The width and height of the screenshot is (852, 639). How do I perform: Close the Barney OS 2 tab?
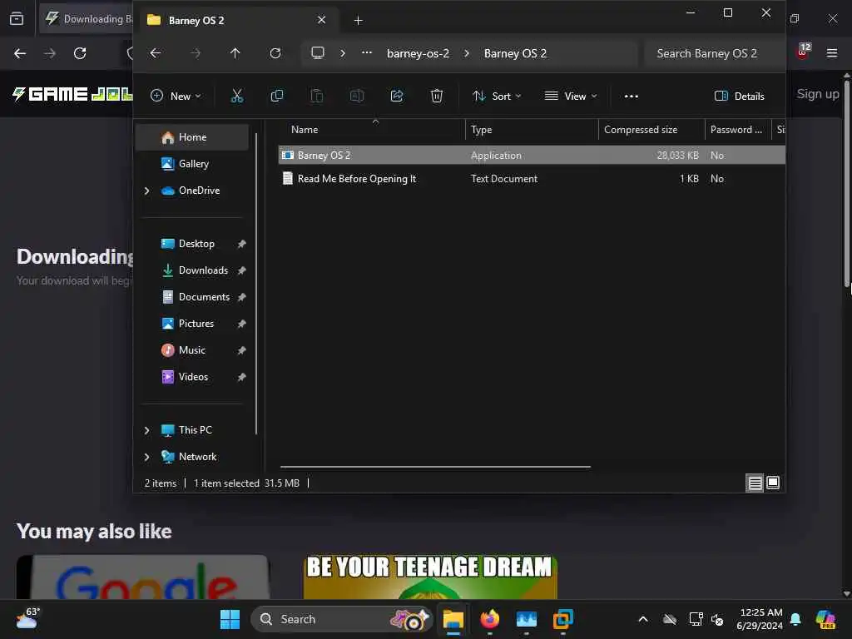pyautogui.click(x=322, y=20)
